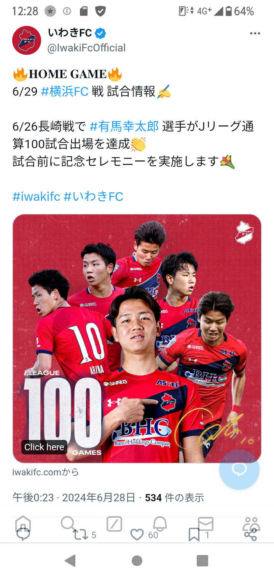Open the messages envelope tab
Viewport: 274px width, 579px height.
coord(205,524)
